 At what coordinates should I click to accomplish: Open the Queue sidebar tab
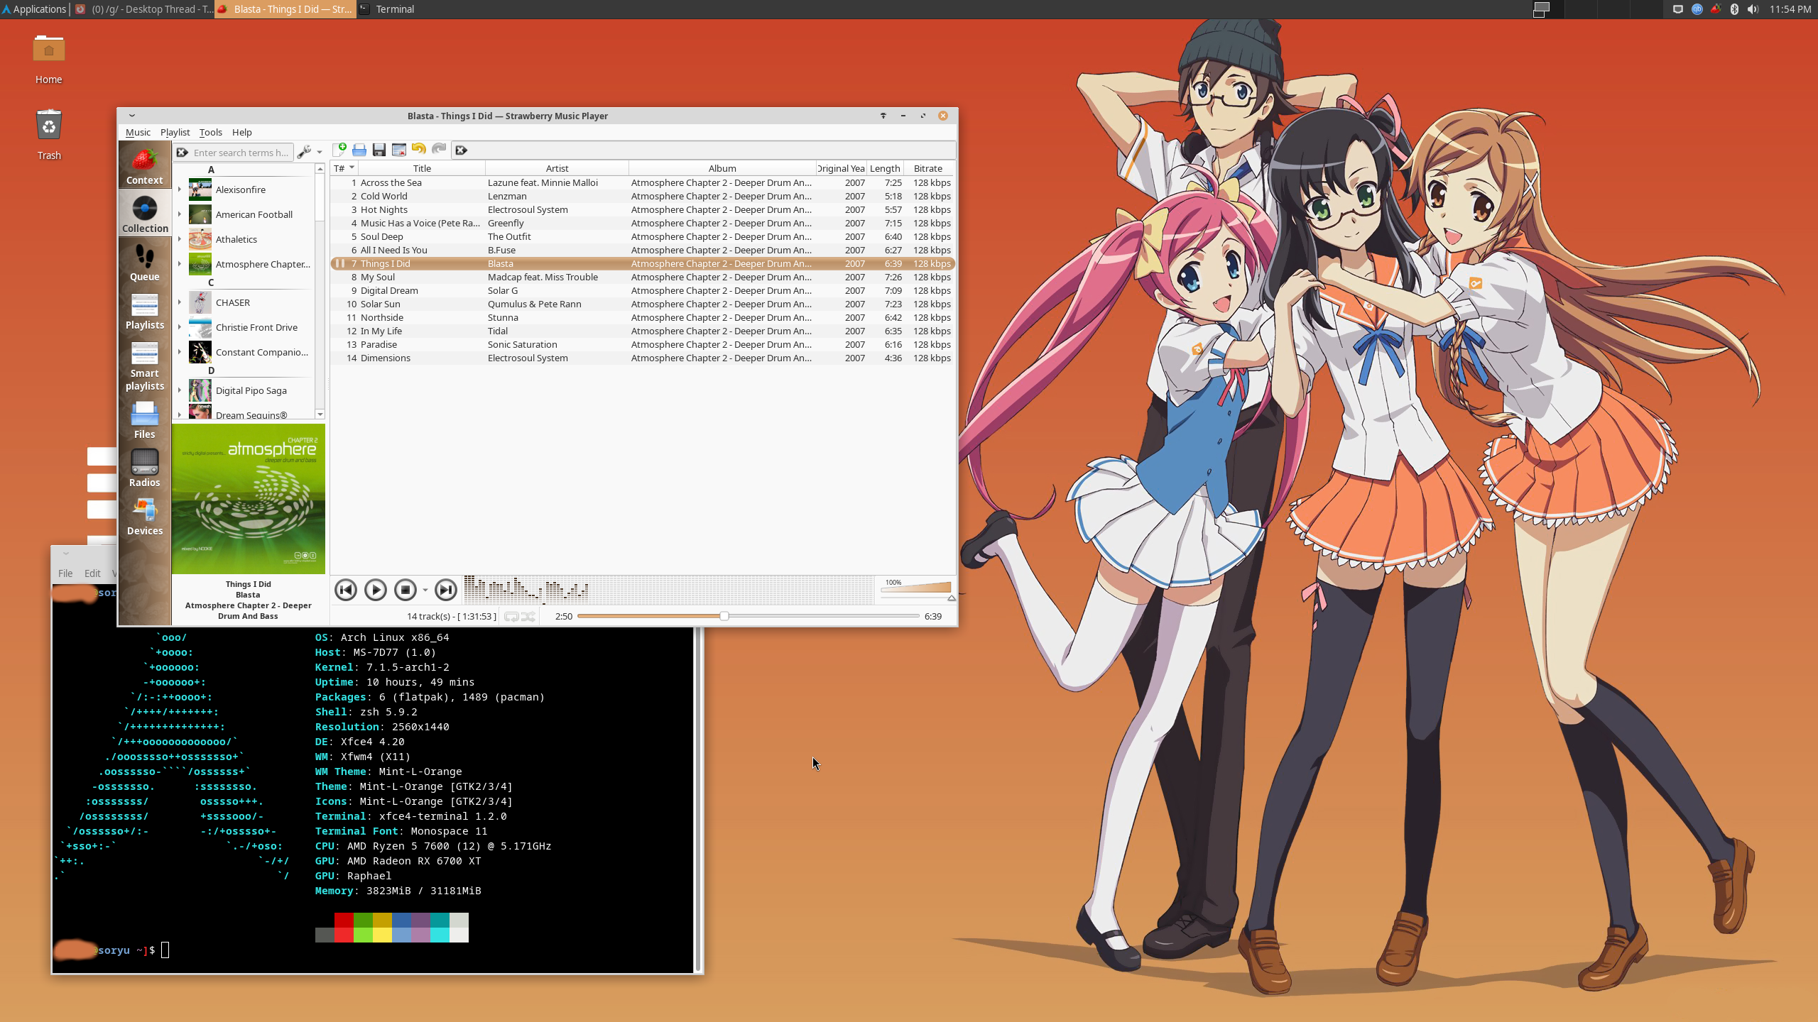point(144,262)
